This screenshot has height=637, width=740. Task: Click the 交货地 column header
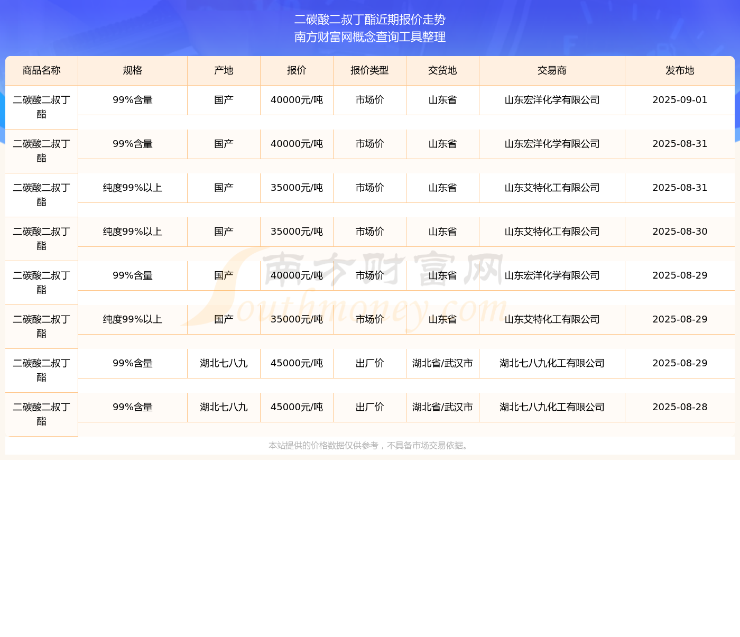coord(443,70)
